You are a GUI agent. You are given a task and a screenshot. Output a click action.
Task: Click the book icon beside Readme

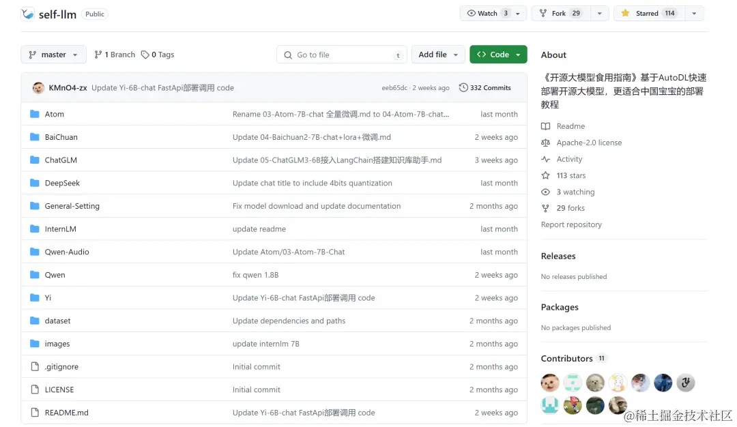point(545,126)
